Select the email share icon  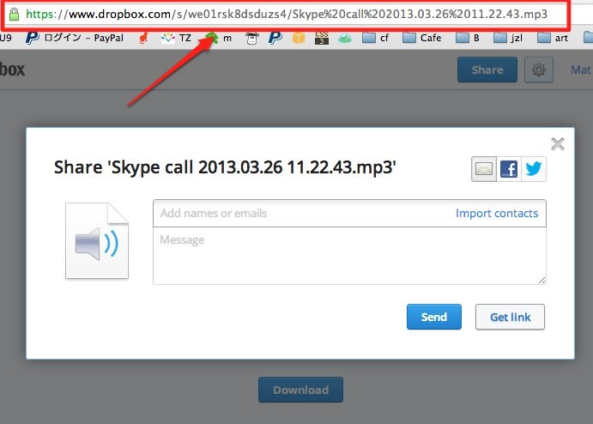pyautogui.click(x=484, y=169)
